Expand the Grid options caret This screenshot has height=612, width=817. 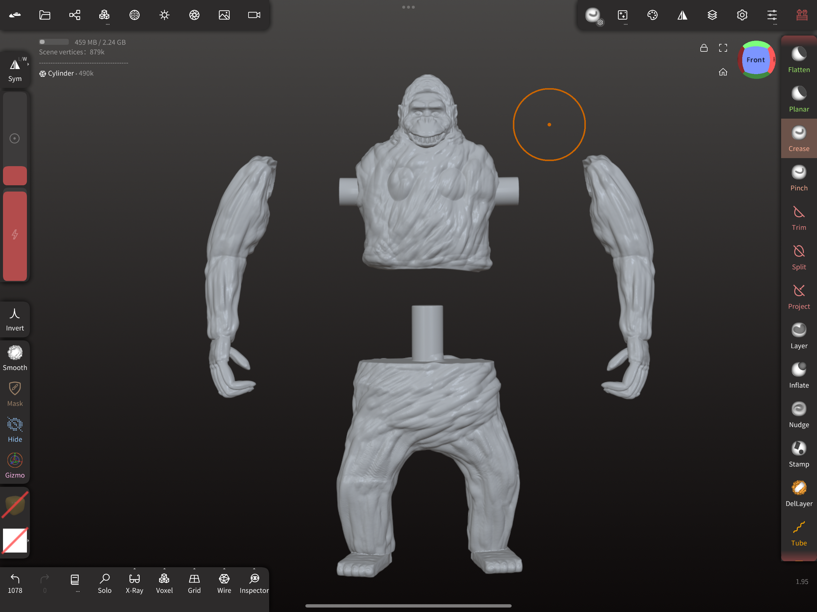click(194, 568)
